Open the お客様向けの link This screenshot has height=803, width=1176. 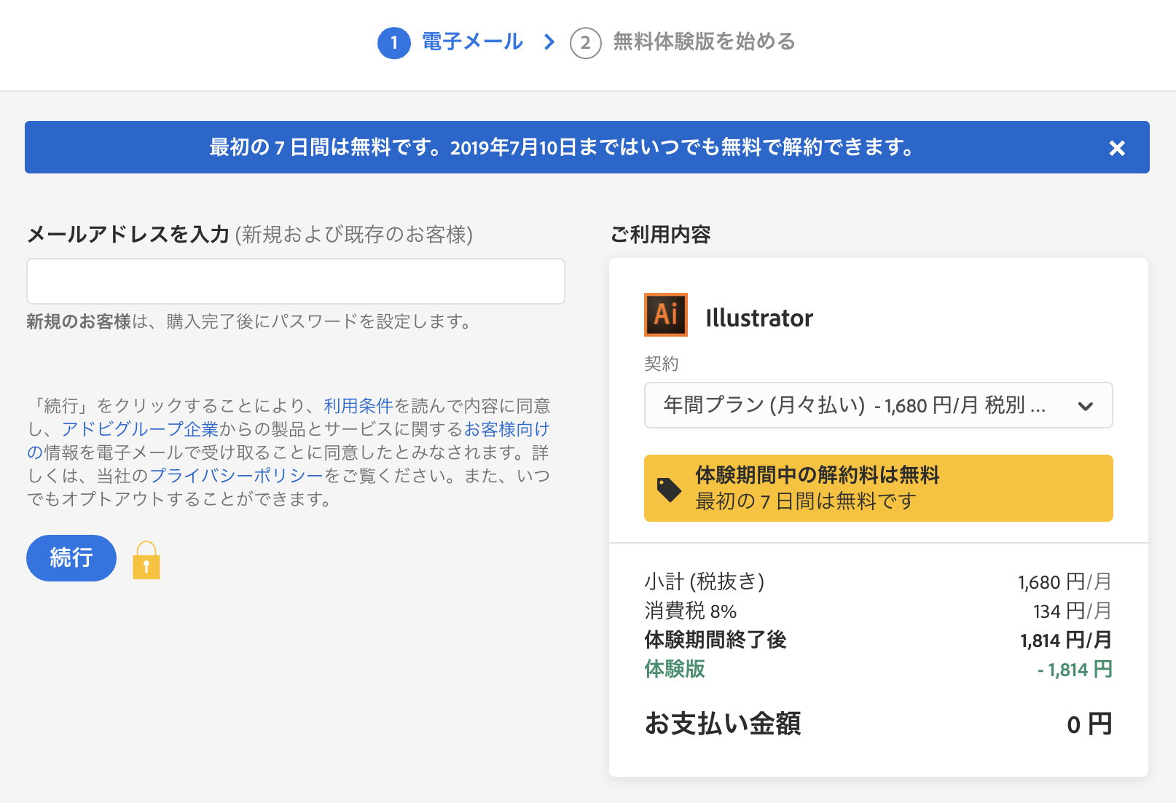point(507,429)
